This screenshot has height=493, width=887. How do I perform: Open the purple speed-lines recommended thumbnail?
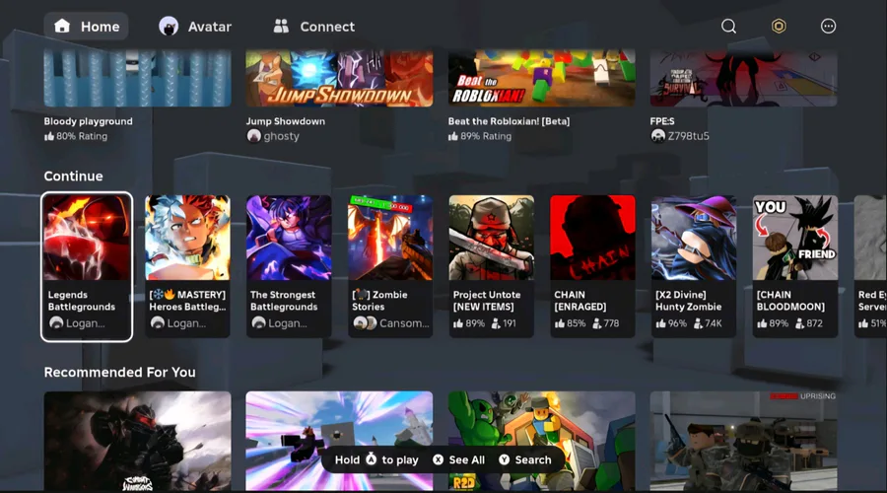coord(339,441)
